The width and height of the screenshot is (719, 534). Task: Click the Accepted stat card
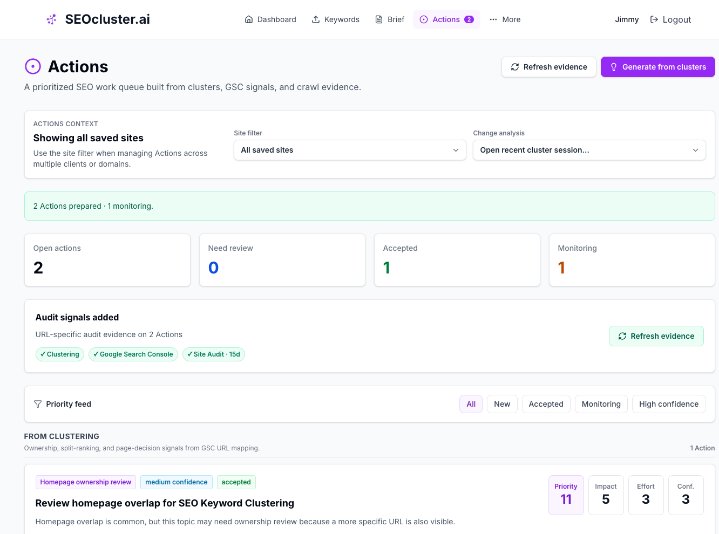tap(457, 260)
